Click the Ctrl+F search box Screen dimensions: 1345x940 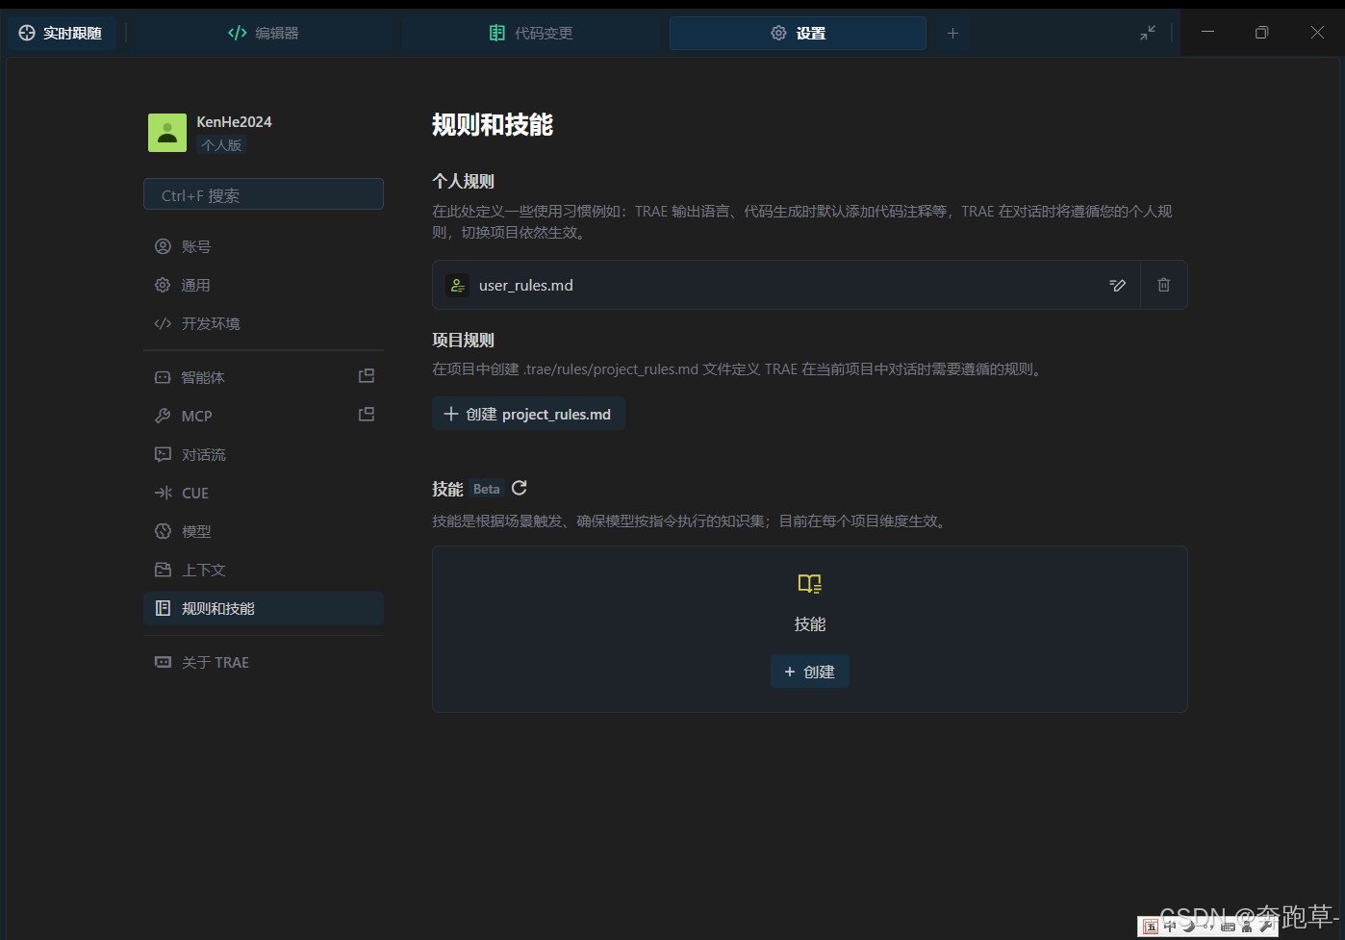[x=263, y=193]
